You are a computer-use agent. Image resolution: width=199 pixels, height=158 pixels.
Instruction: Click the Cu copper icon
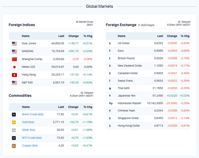[14, 146]
